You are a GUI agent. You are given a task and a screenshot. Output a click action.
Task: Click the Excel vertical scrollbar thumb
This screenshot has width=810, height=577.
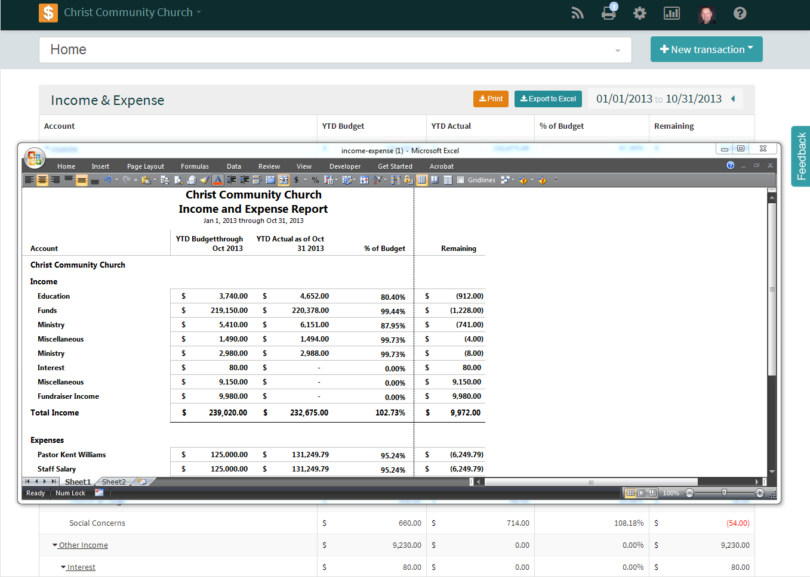coord(772,289)
